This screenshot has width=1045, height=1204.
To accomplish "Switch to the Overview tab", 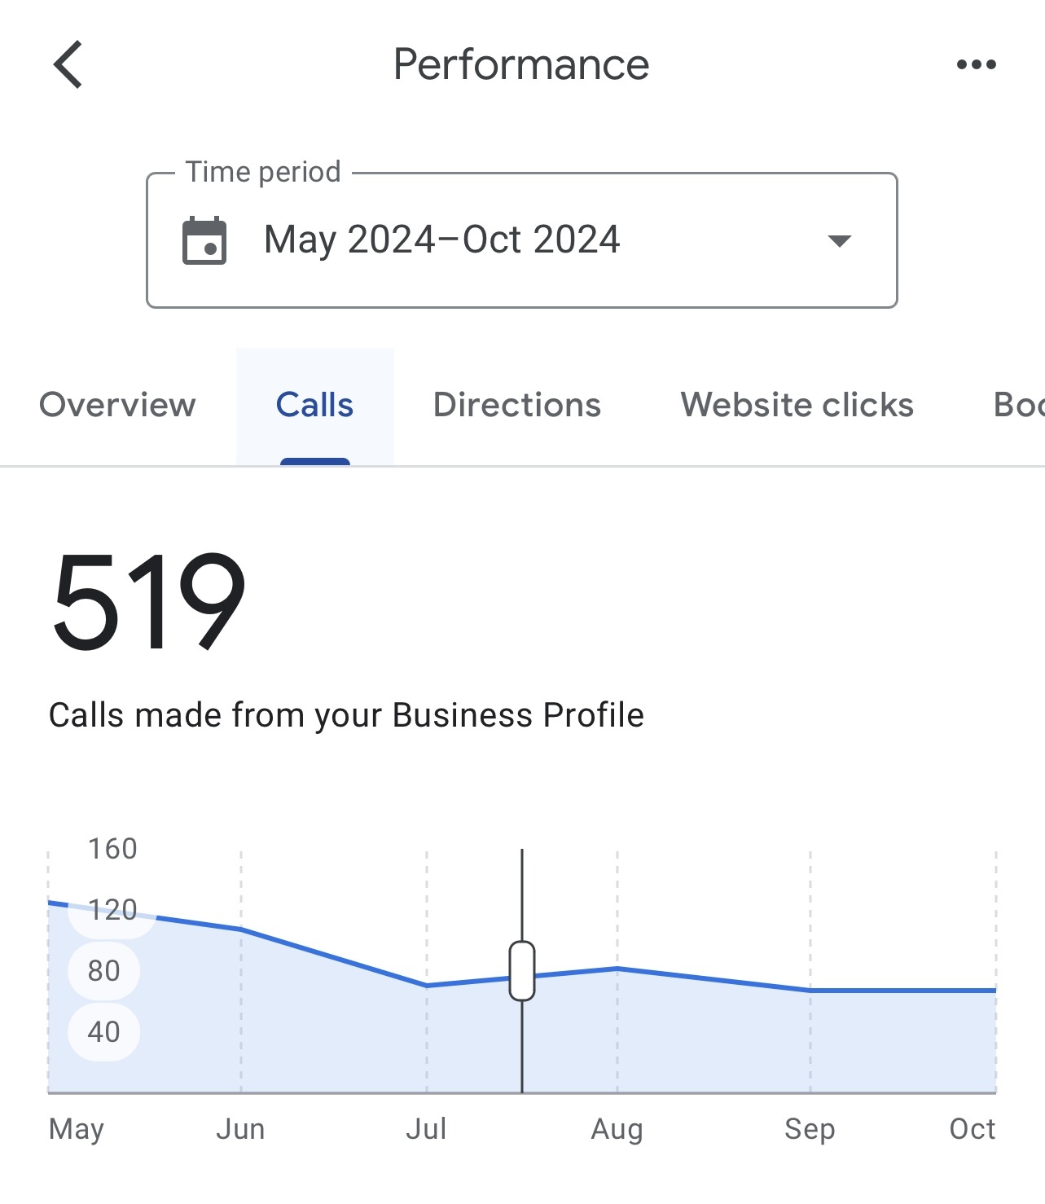I will (x=118, y=405).
